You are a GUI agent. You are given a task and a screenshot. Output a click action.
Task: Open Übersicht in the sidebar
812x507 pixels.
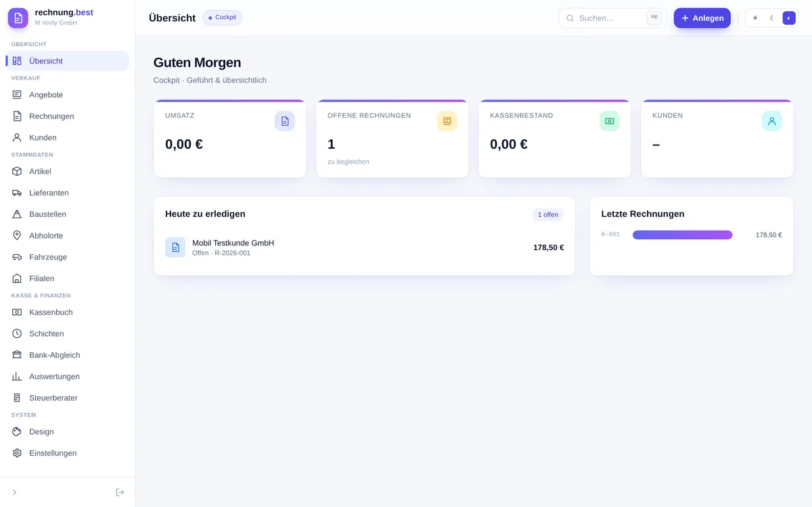[x=68, y=61]
